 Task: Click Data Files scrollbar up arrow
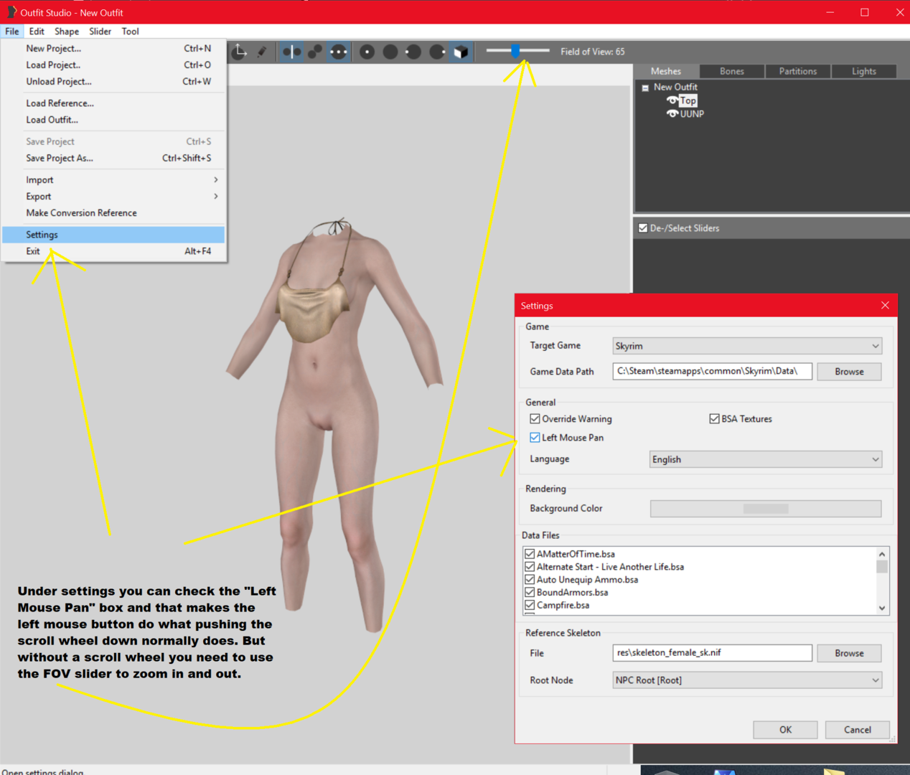click(x=882, y=554)
